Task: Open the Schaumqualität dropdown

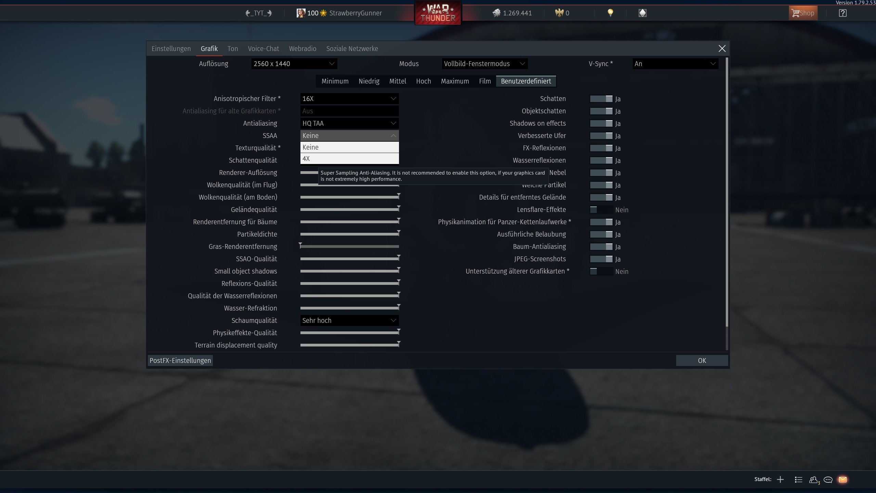Action: (349, 320)
